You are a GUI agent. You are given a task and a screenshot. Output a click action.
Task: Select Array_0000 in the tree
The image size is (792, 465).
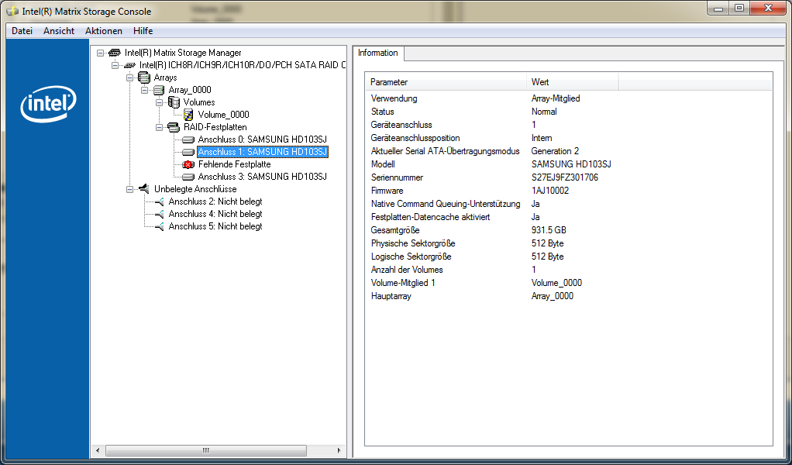pyautogui.click(x=190, y=90)
